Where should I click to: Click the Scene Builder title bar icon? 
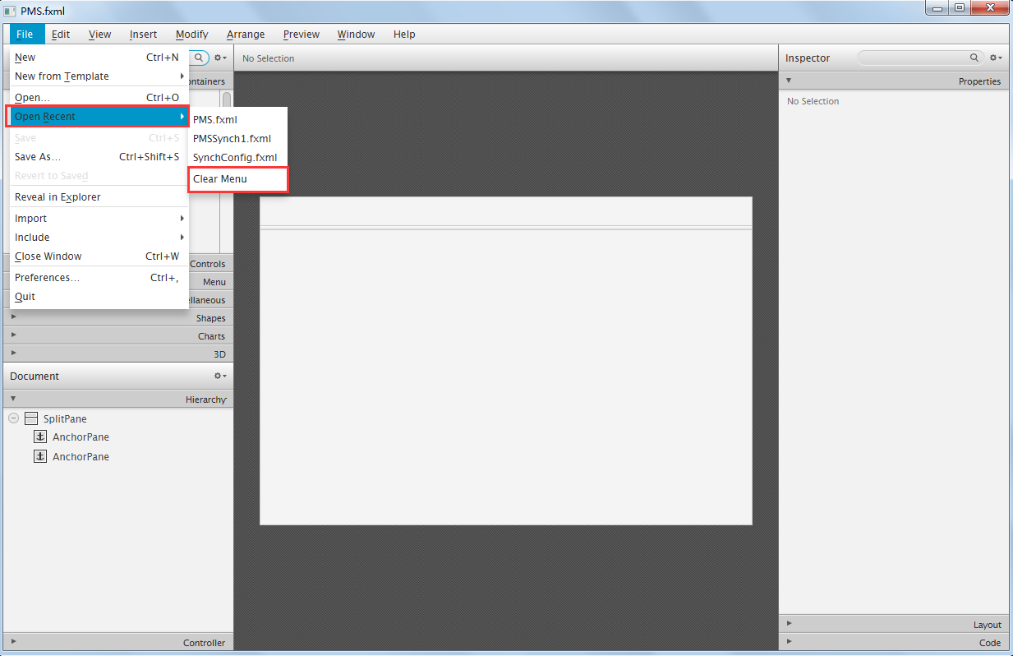[9, 11]
